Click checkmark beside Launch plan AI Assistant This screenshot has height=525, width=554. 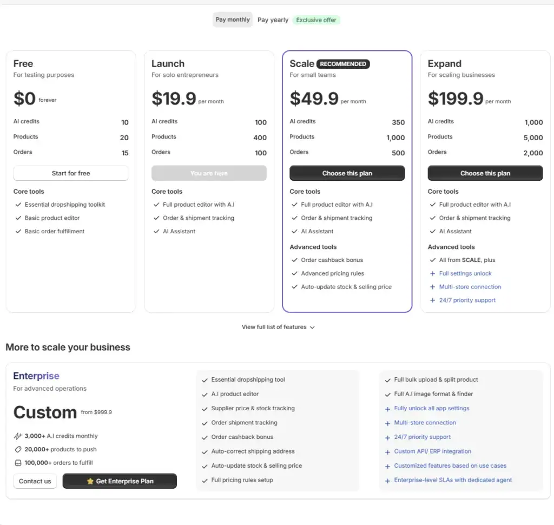click(156, 231)
